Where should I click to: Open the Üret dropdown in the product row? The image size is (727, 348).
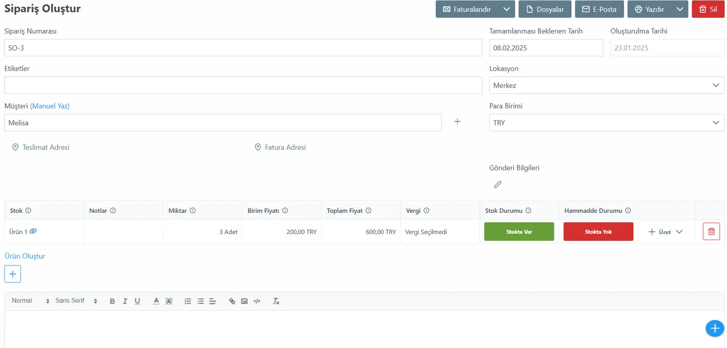[x=666, y=232]
